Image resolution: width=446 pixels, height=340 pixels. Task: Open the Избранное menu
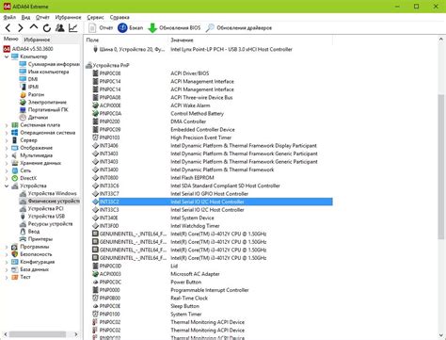coord(68,17)
